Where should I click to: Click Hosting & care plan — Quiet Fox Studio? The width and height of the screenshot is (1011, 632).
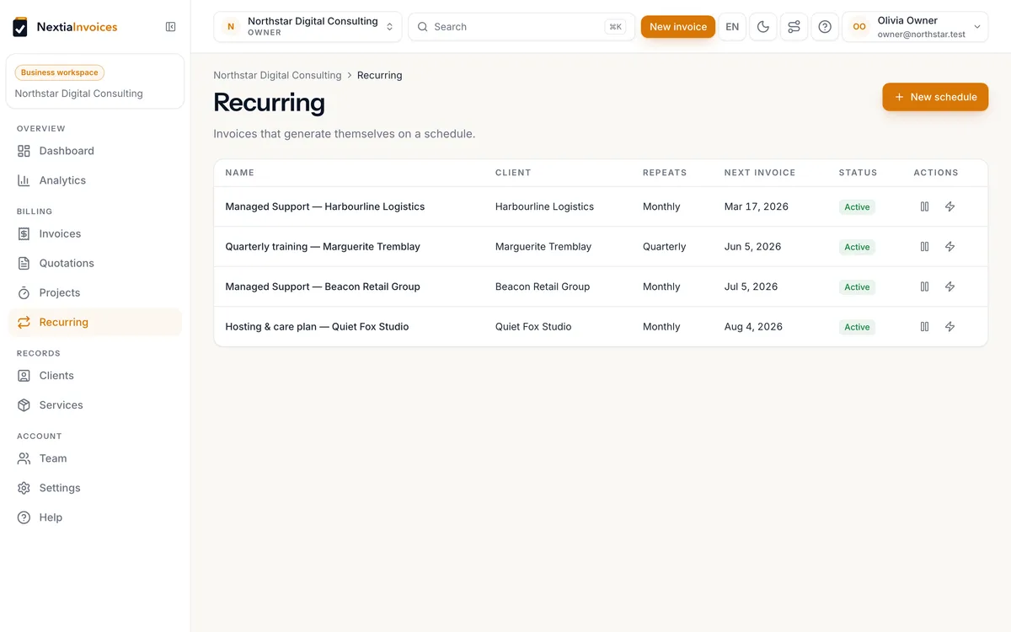[317, 327]
